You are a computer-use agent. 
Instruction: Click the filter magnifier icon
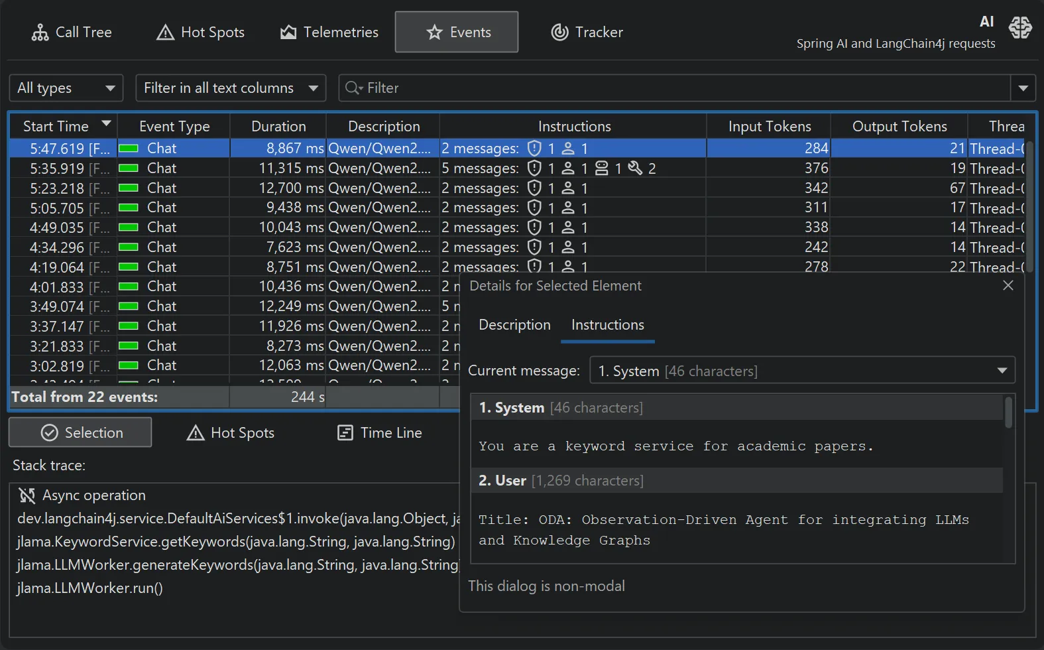354,88
